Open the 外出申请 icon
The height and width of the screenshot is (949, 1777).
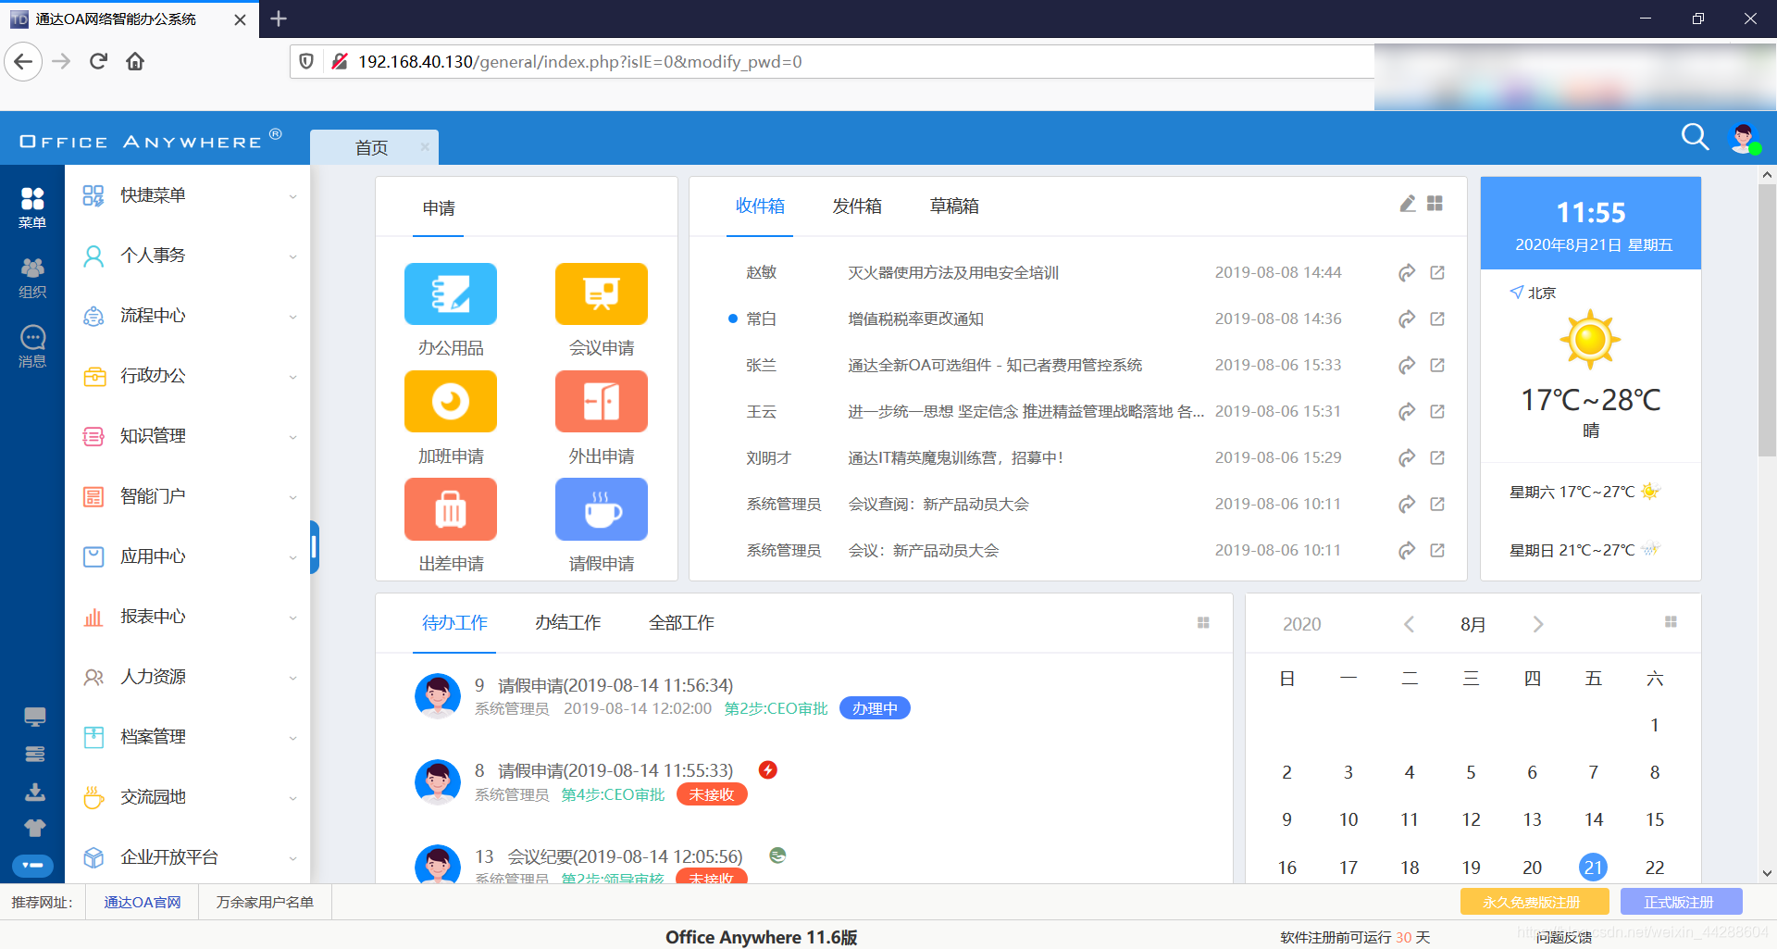(x=602, y=402)
